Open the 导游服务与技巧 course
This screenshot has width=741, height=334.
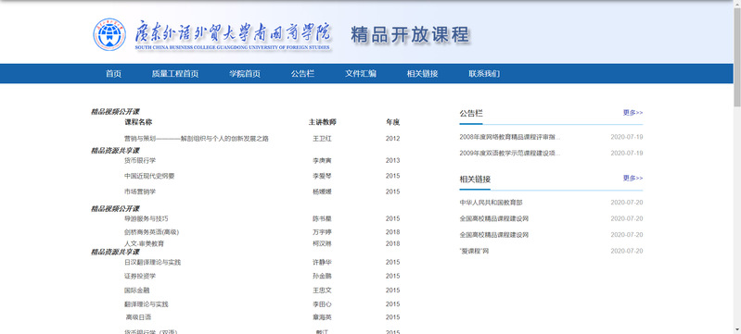pyautogui.click(x=146, y=218)
